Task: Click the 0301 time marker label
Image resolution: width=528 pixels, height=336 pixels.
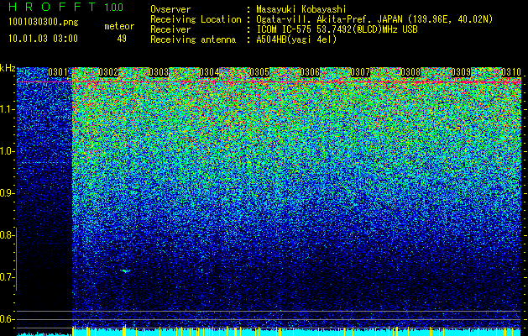Action: [58, 72]
